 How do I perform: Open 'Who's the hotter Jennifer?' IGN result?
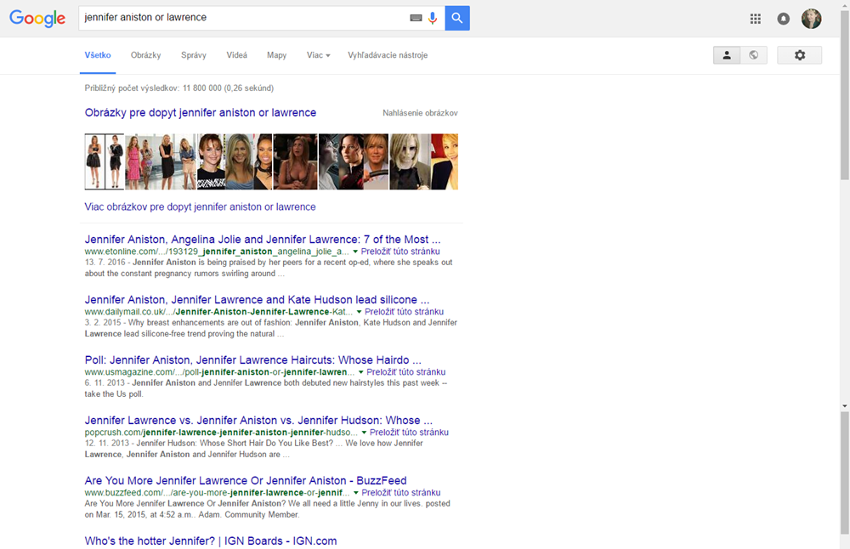tap(210, 541)
